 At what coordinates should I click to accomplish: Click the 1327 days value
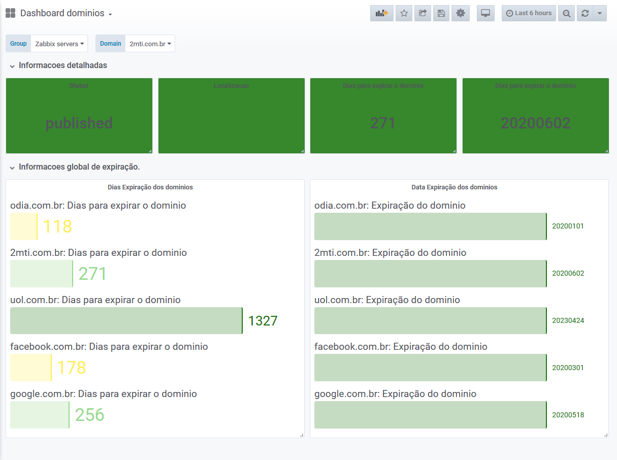tap(263, 321)
